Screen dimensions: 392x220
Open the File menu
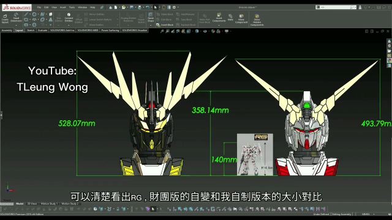[39, 7]
